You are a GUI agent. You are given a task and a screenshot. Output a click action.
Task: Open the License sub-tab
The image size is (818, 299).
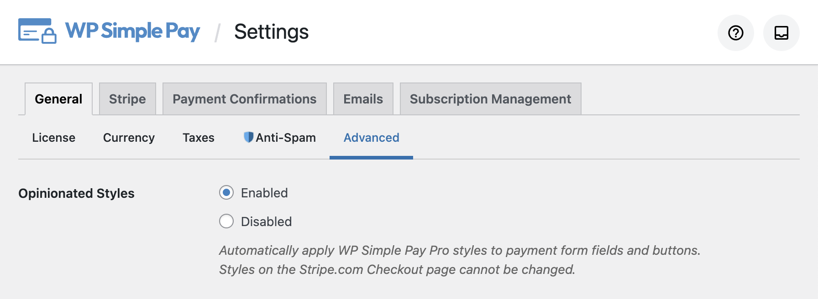[x=53, y=138]
